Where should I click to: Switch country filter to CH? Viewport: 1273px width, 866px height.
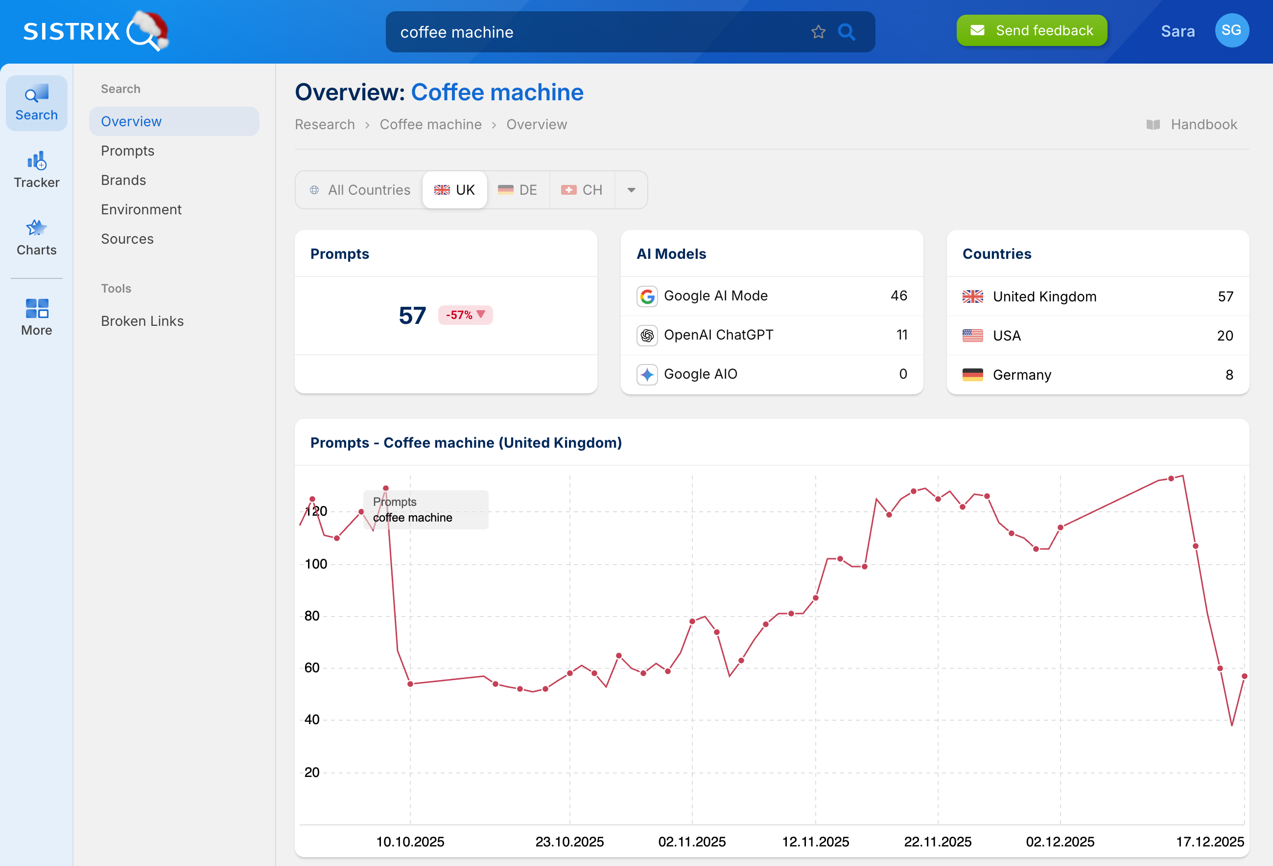click(x=582, y=189)
